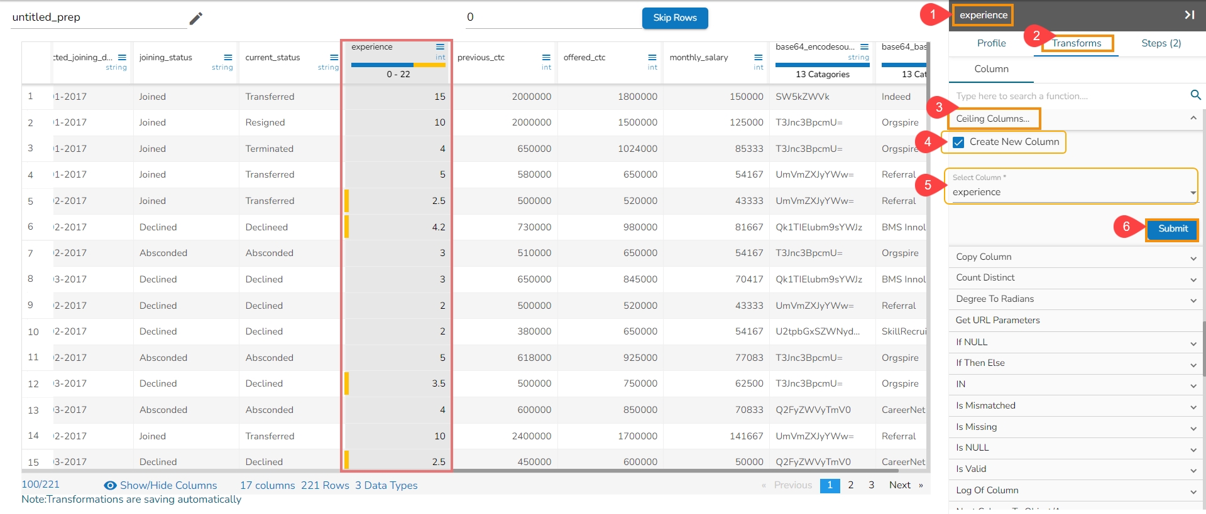Click the Submit button
The height and width of the screenshot is (514, 1206).
(x=1172, y=229)
